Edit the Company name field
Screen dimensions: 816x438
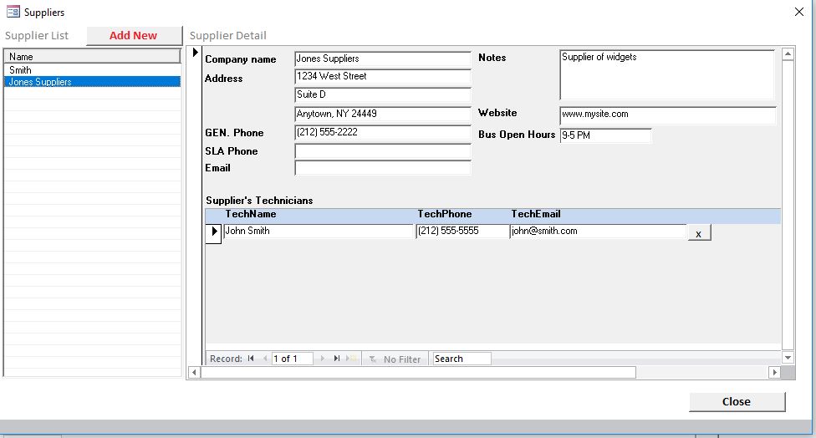[x=383, y=59]
